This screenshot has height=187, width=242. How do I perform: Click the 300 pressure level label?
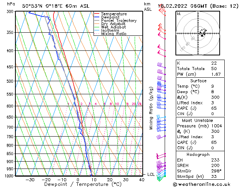coord(11,12)
